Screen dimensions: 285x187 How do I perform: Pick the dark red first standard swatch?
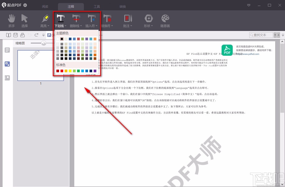(x=58, y=71)
